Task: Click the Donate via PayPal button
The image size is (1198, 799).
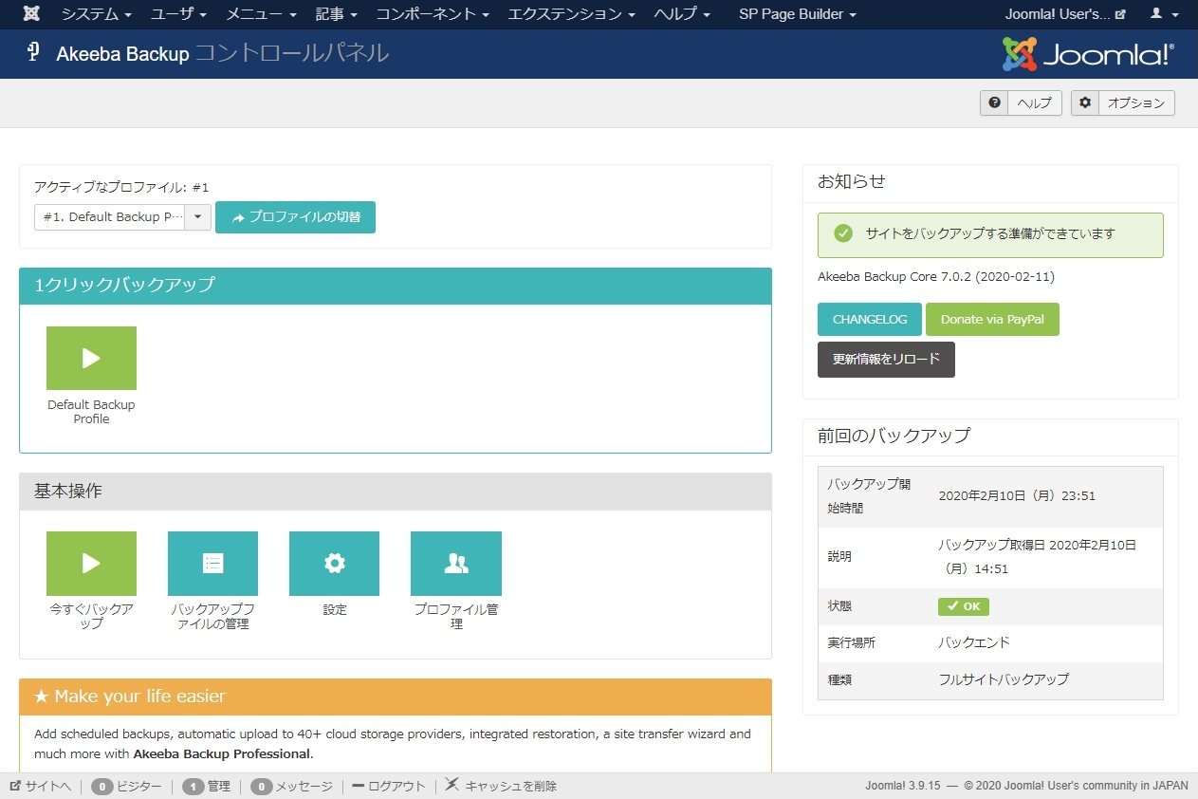Action: pos(992,319)
